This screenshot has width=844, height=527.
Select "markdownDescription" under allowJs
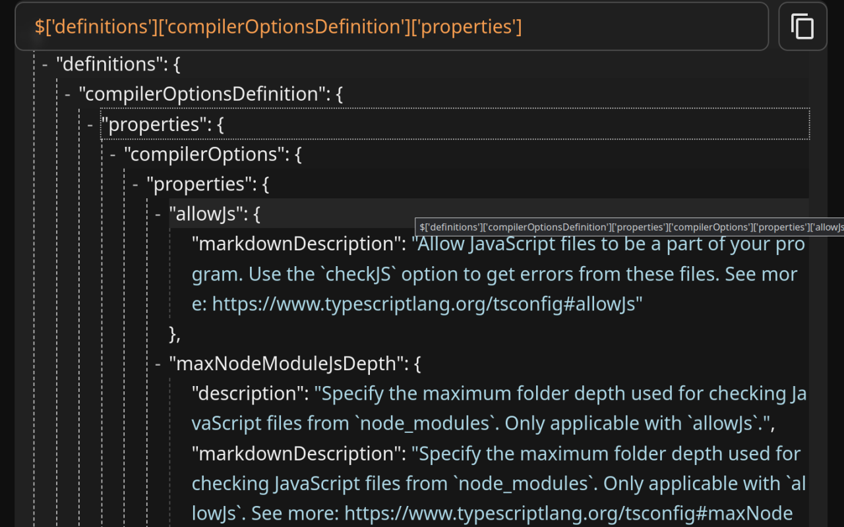point(295,243)
